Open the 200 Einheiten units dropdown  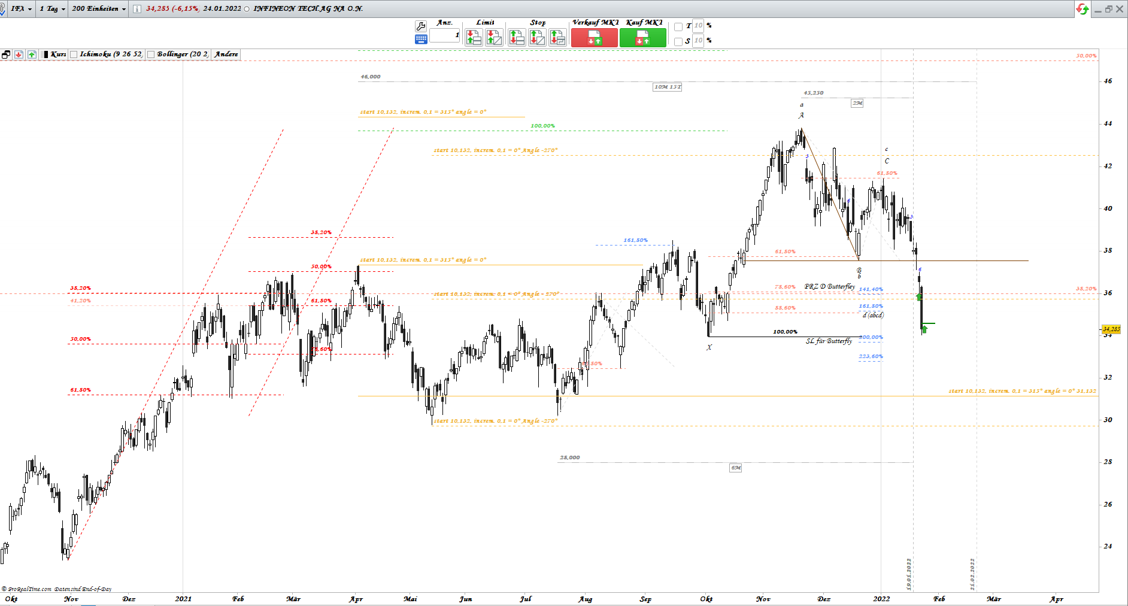tap(99, 9)
